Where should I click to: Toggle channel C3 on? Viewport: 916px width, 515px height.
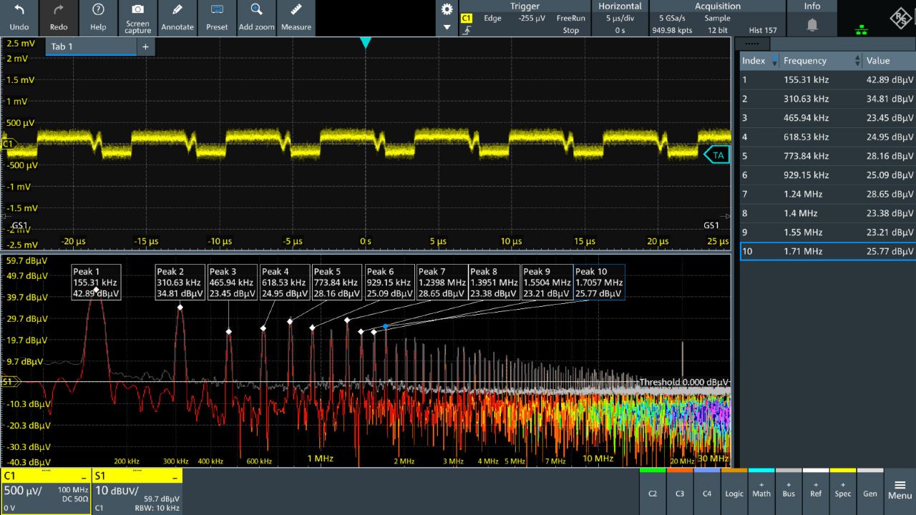(680, 492)
